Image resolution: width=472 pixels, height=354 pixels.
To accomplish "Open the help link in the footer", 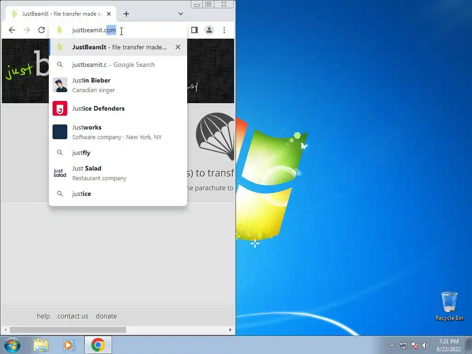I will pyautogui.click(x=43, y=316).
